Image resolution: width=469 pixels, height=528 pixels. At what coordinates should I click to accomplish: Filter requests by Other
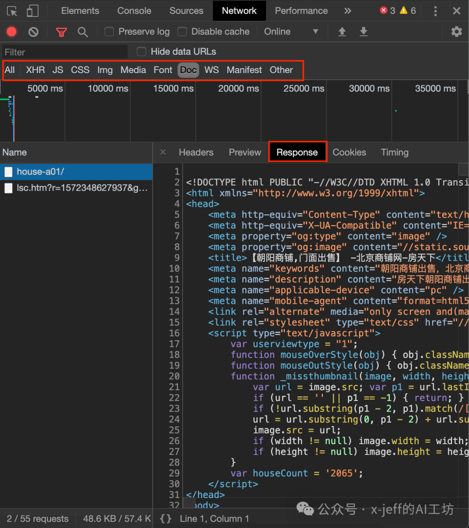point(281,70)
